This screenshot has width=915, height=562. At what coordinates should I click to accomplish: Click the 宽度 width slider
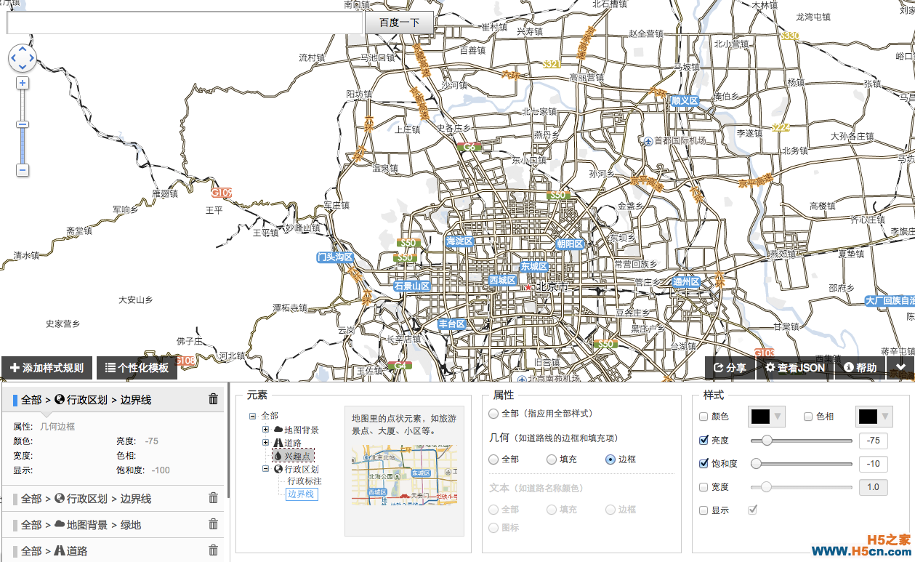click(x=802, y=486)
